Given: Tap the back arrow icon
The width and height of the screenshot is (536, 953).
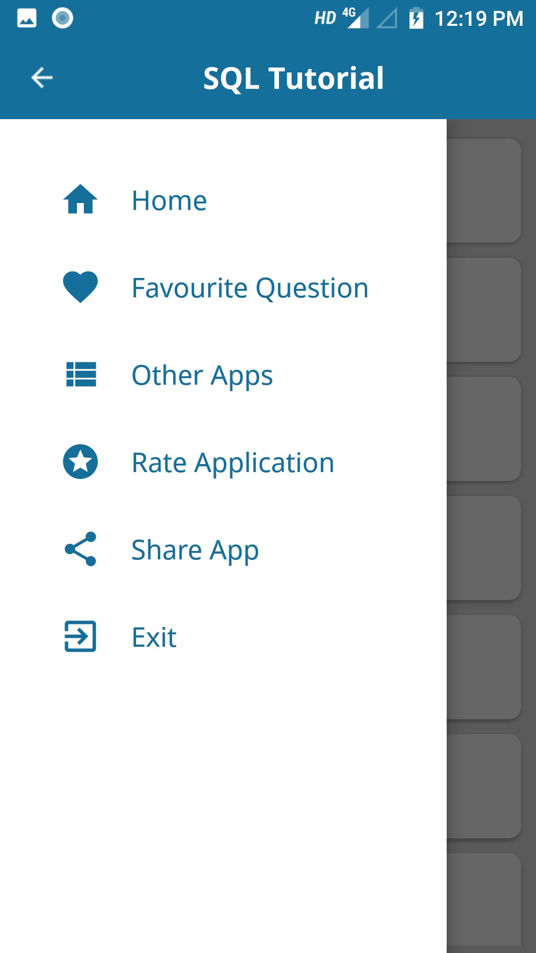Looking at the screenshot, I should click(x=42, y=78).
